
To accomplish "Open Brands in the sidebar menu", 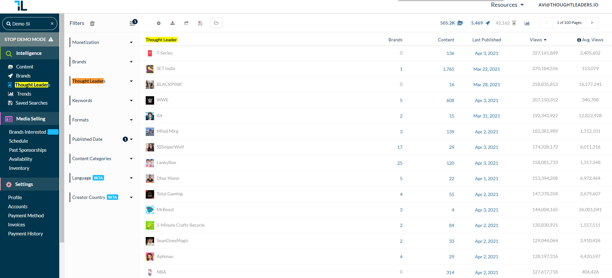I will (x=23, y=76).
